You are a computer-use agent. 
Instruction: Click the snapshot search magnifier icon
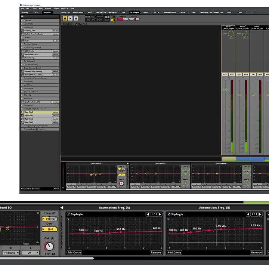point(22,16)
